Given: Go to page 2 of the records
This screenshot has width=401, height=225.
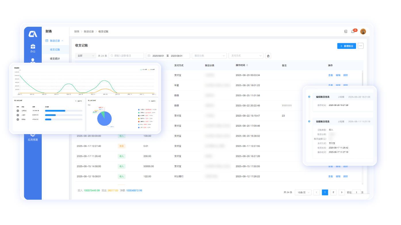Looking at the screenshot, I should (x=333, y=192).
